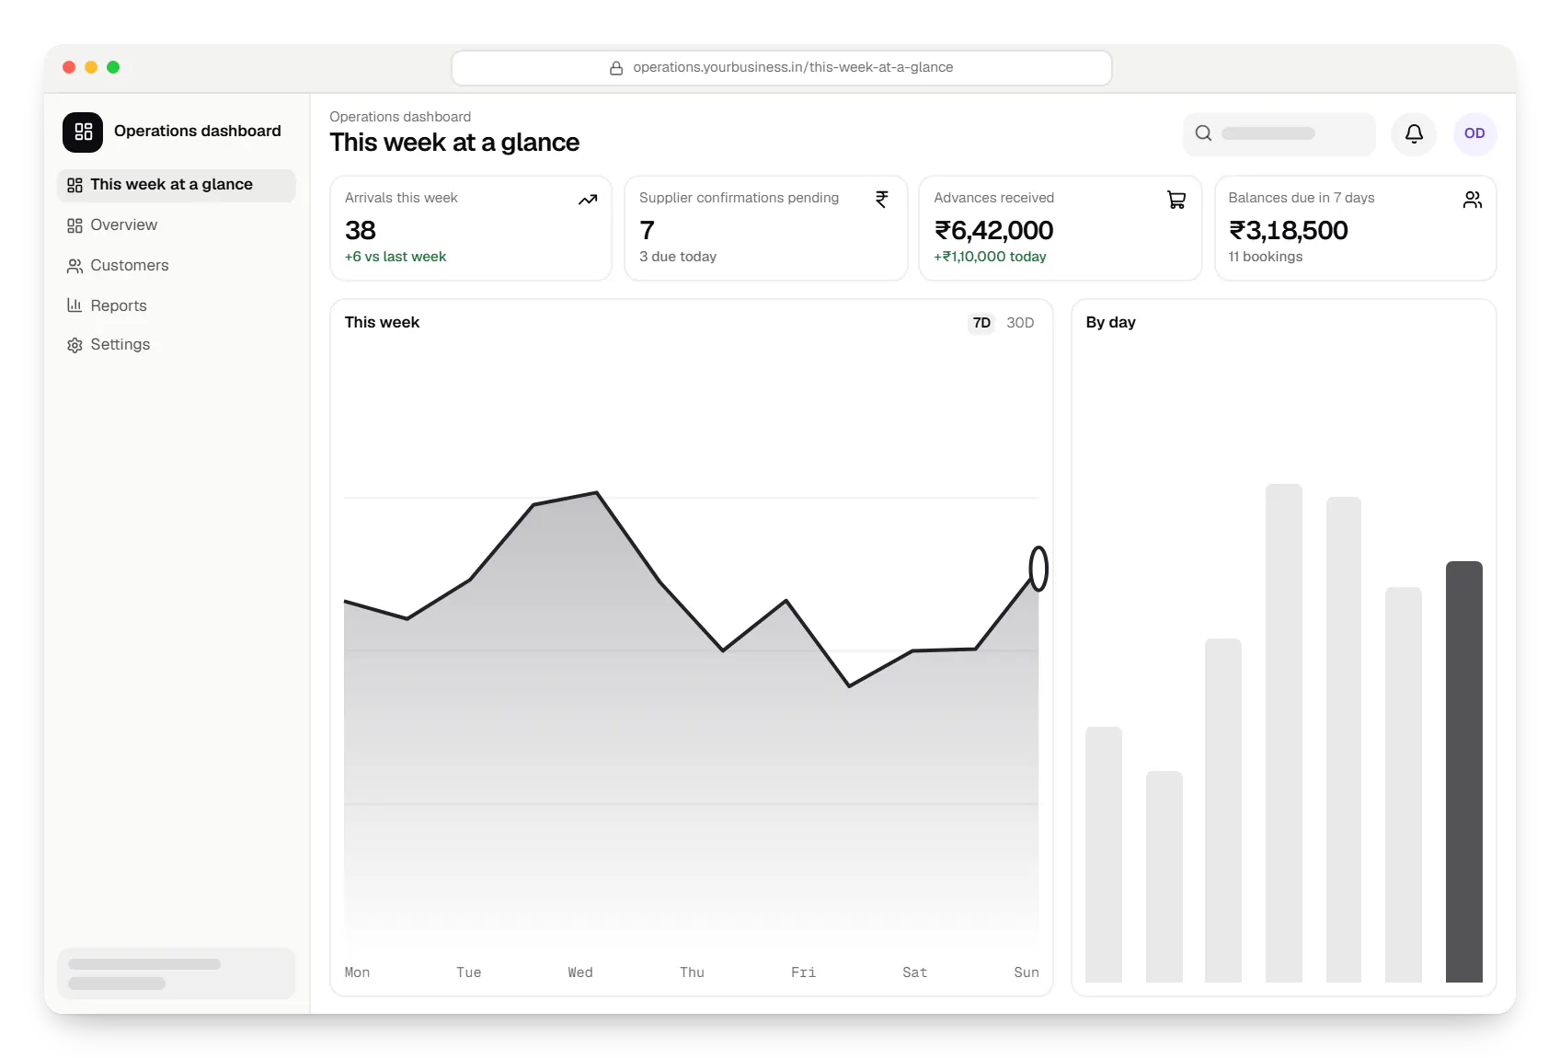1560x1058 pixels.
Task: Click the Settings gear icon in sidebar
Action: [x=75, y=345]
